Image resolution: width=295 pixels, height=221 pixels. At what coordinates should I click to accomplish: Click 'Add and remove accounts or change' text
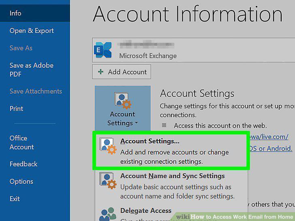pos(174,152)
